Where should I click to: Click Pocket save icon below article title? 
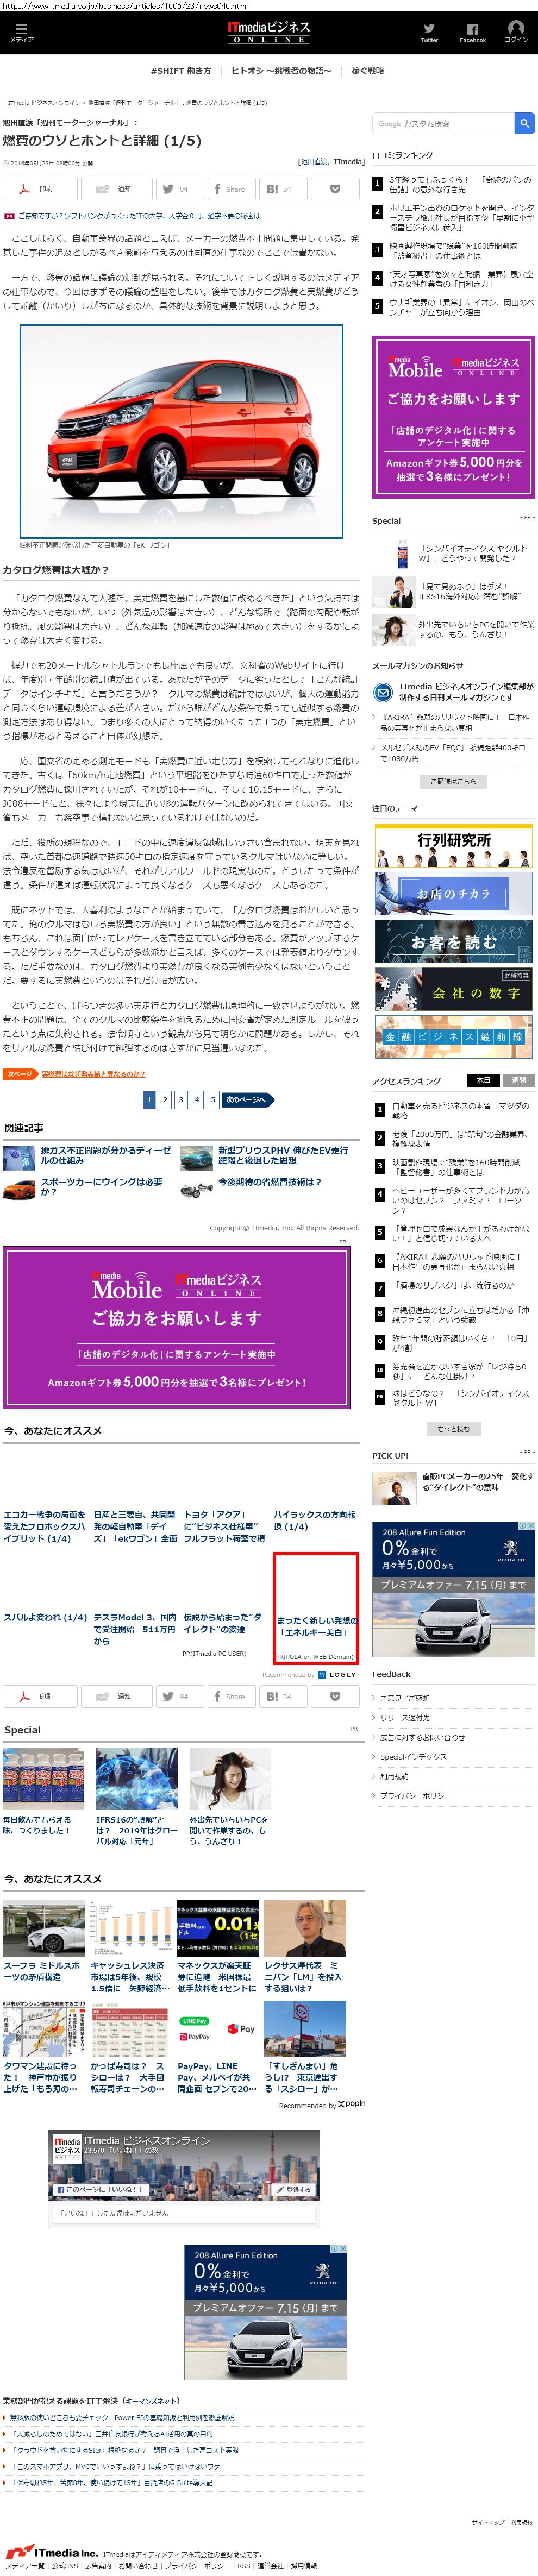tap(334, 188)
